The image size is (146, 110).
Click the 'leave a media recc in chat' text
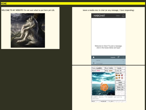(x=94, y=10)
